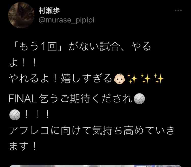The height and width of the screenshot is (167, 191).
Task: Click the line アフレコに向けて気持ち高めていき
Action: pyautogui.click(x=92, y=130)
